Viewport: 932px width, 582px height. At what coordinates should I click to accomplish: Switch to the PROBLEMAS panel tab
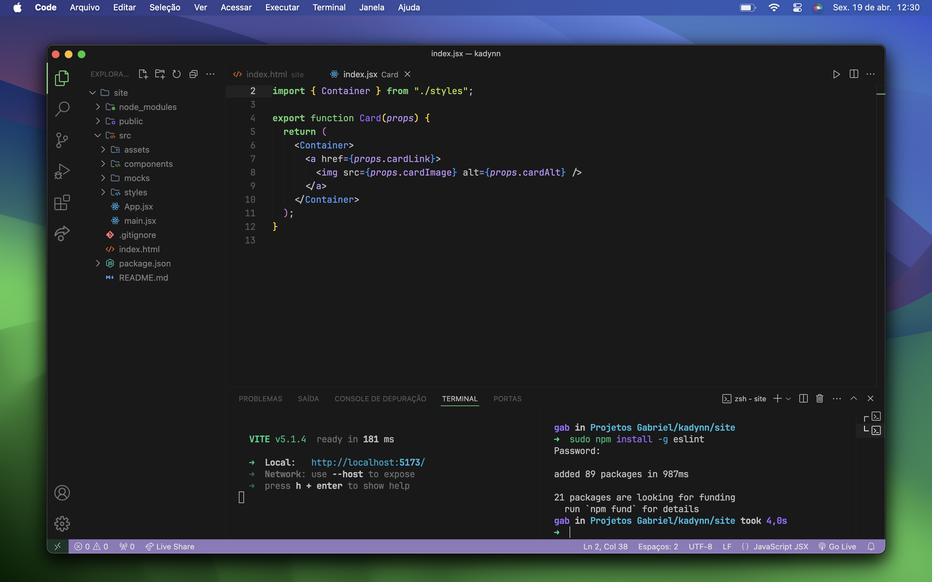click(x=260, y=399)
